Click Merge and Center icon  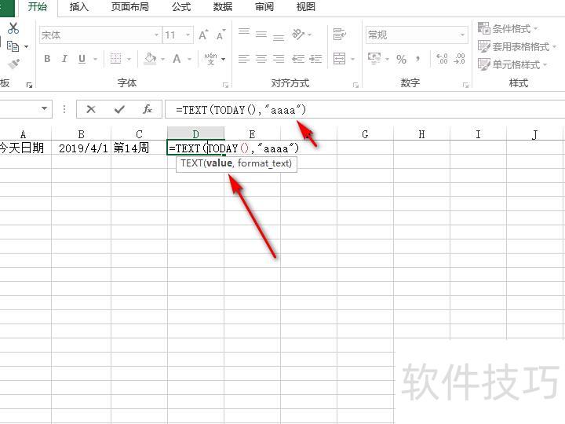pos(340,58)
